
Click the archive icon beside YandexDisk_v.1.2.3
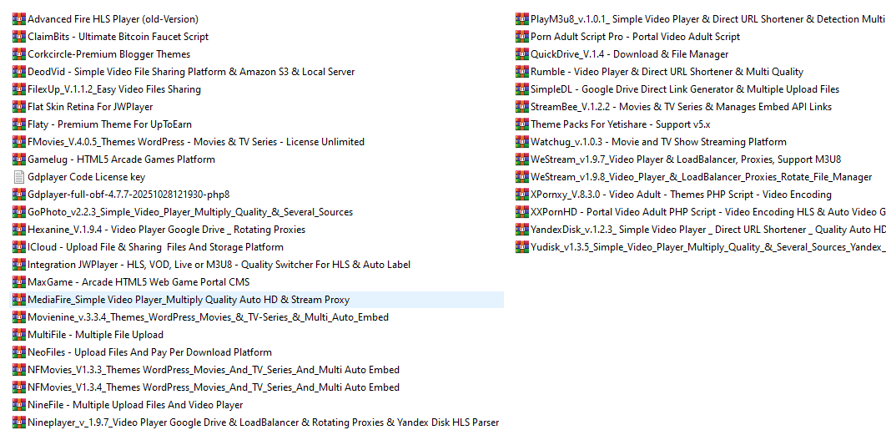[522, 230]
